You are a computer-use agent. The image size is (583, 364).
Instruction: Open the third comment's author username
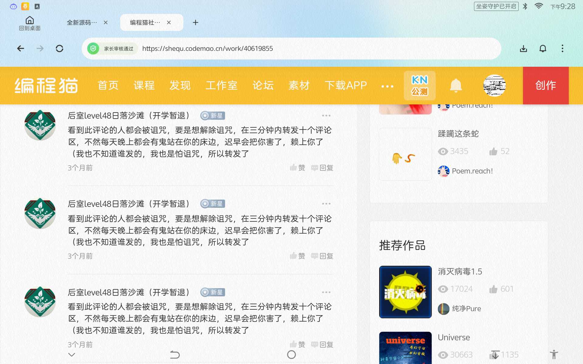click(129, 292)
